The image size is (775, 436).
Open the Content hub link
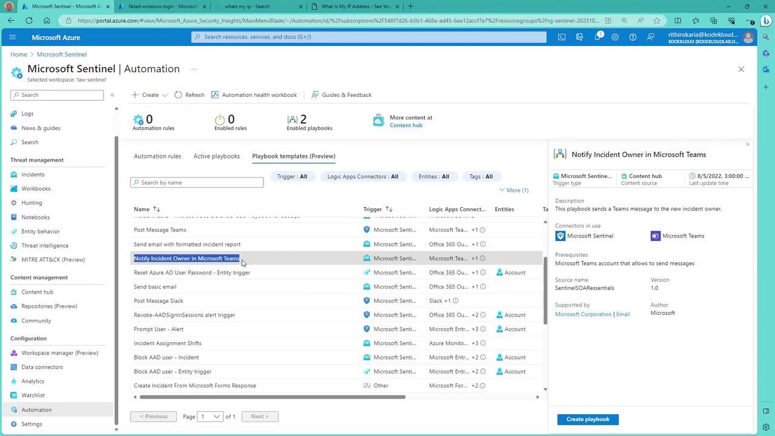coord(406,125)
